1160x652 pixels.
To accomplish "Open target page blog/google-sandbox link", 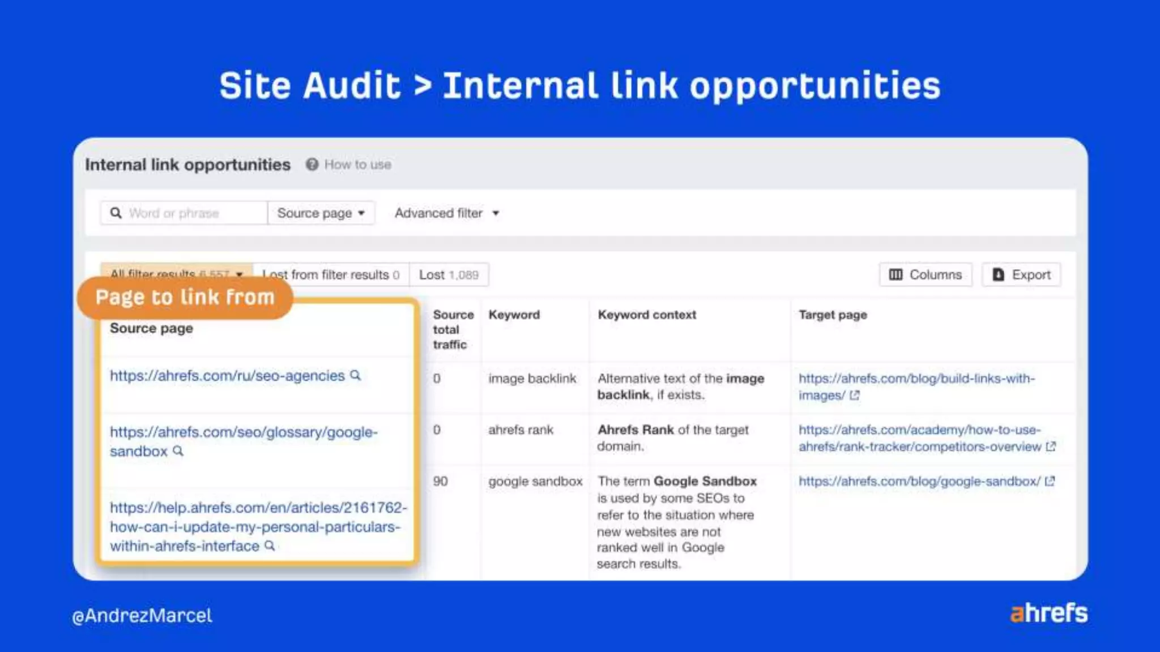I will point(919,481).
